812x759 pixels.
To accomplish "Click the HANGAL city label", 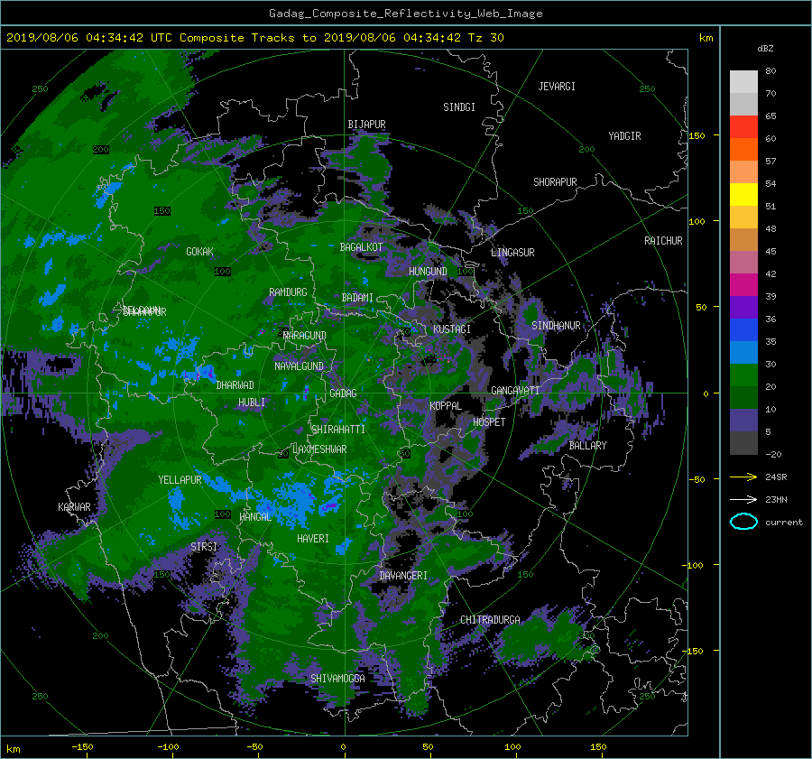I will [255, 517].
